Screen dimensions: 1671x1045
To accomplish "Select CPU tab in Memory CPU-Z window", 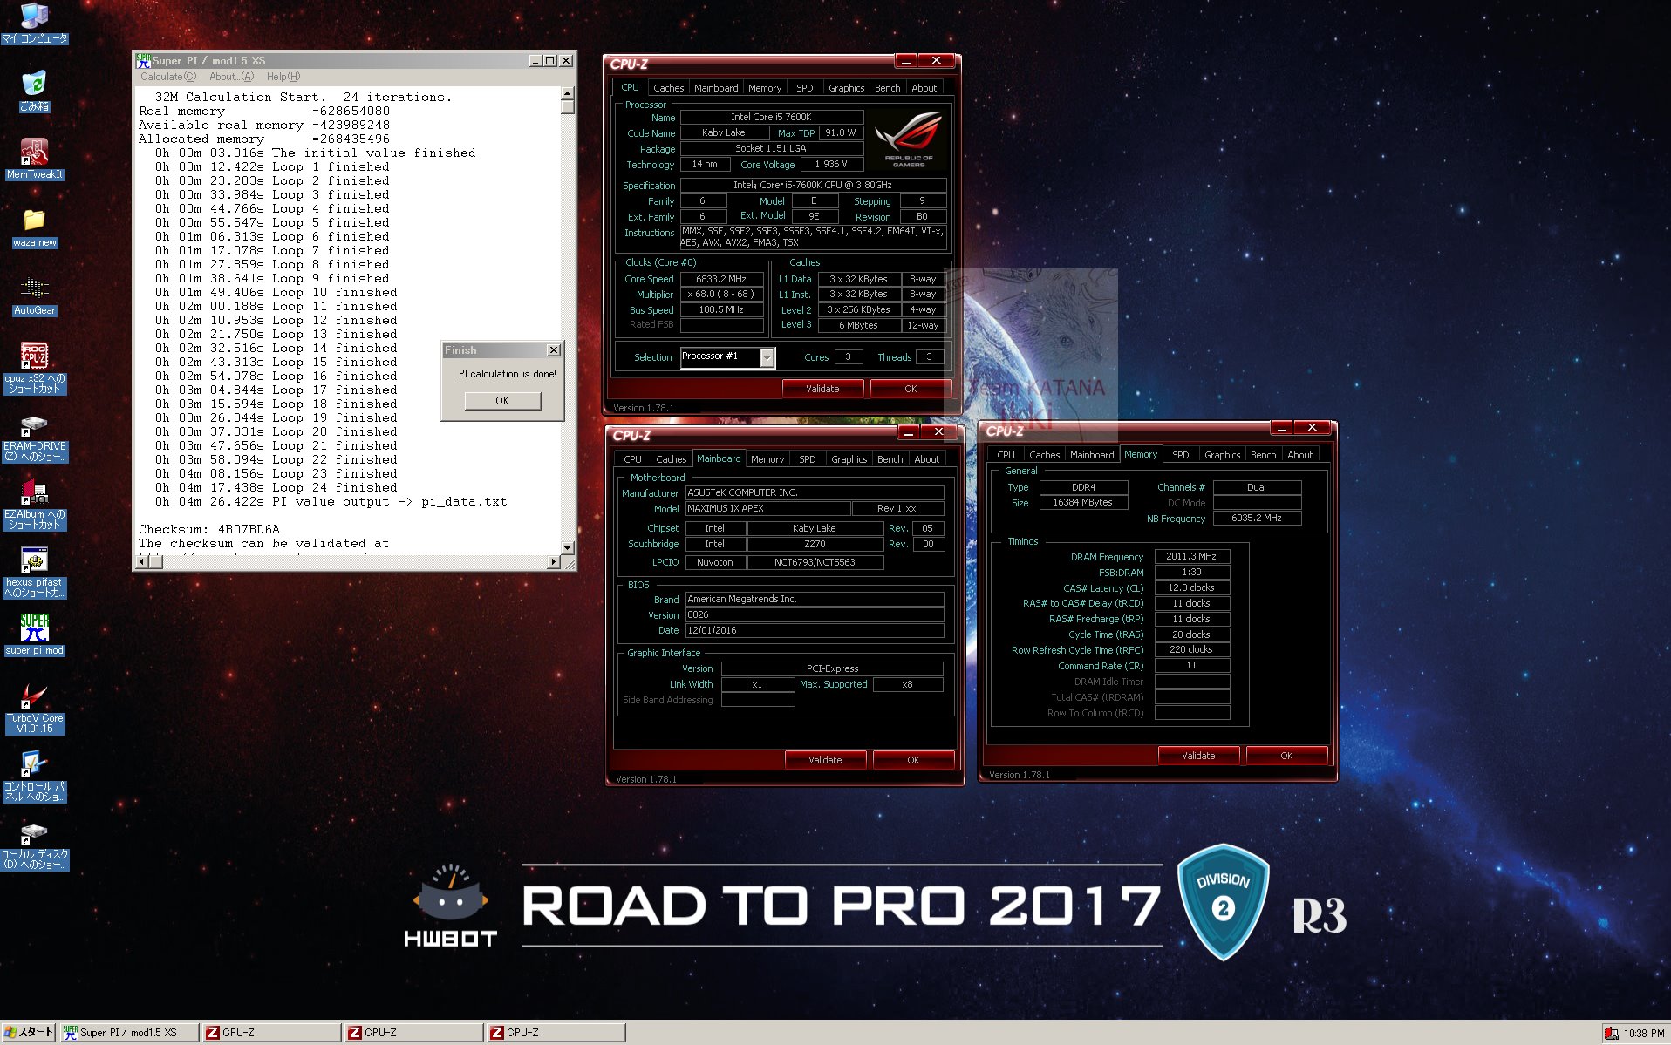I will (x=1006, y=455).
